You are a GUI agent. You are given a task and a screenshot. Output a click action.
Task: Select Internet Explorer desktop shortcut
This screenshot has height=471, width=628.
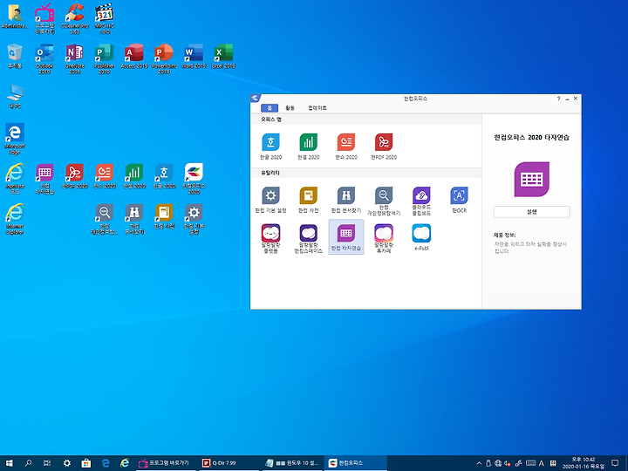[15, 219]
